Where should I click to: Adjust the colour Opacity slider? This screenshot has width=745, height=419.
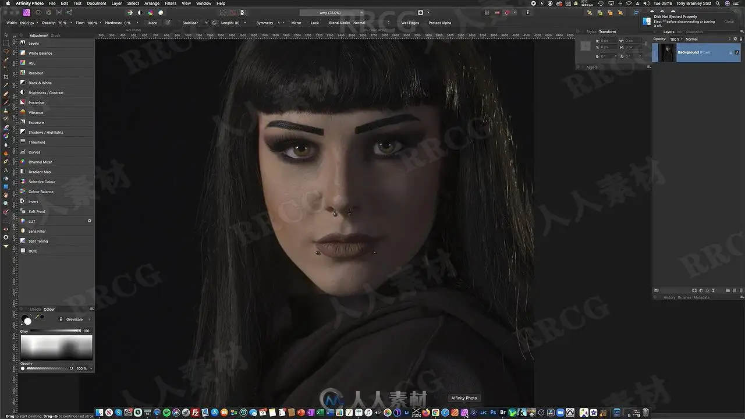[x=49, y=368]
